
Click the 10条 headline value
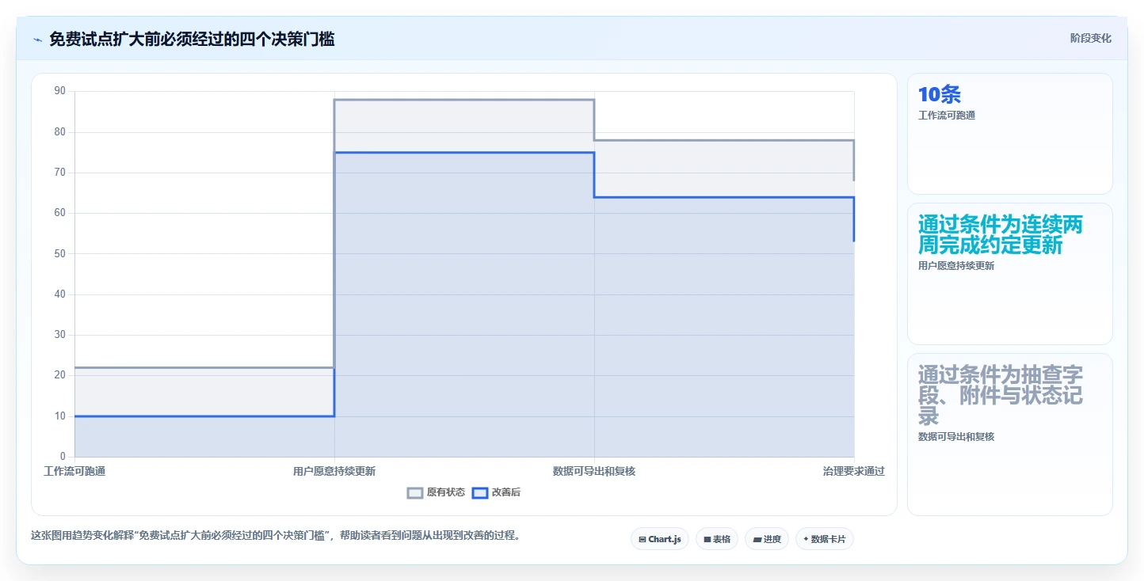pos(940,95)
